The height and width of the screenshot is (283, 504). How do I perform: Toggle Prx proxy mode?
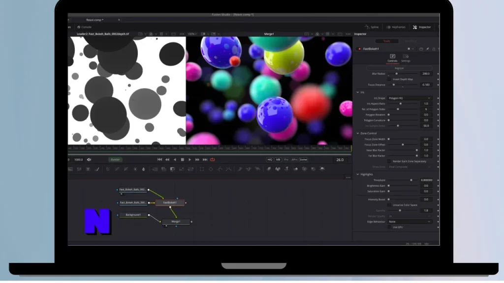[x=286, y=160]
